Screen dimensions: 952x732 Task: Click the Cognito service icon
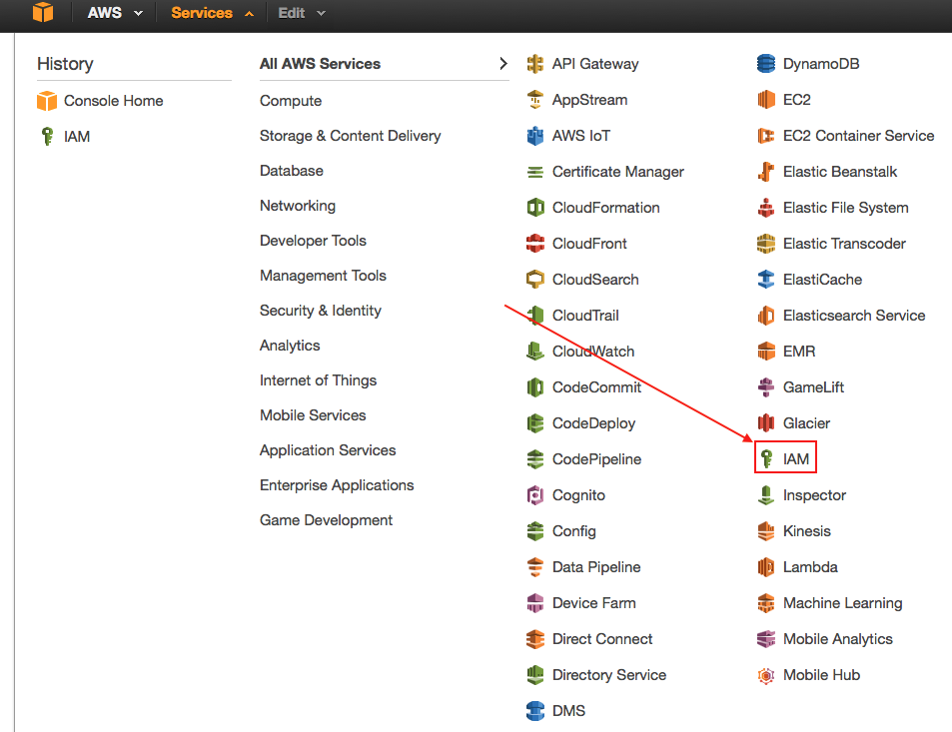[x=535, y=495]
